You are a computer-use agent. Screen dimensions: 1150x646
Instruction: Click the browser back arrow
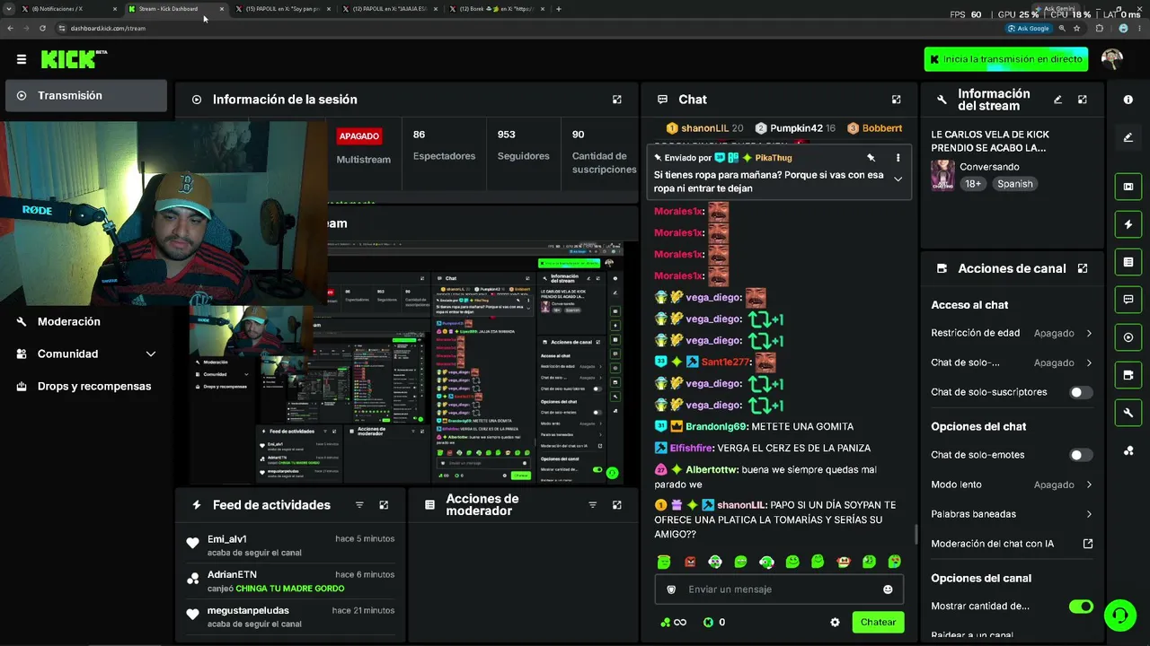pos(10,28)
